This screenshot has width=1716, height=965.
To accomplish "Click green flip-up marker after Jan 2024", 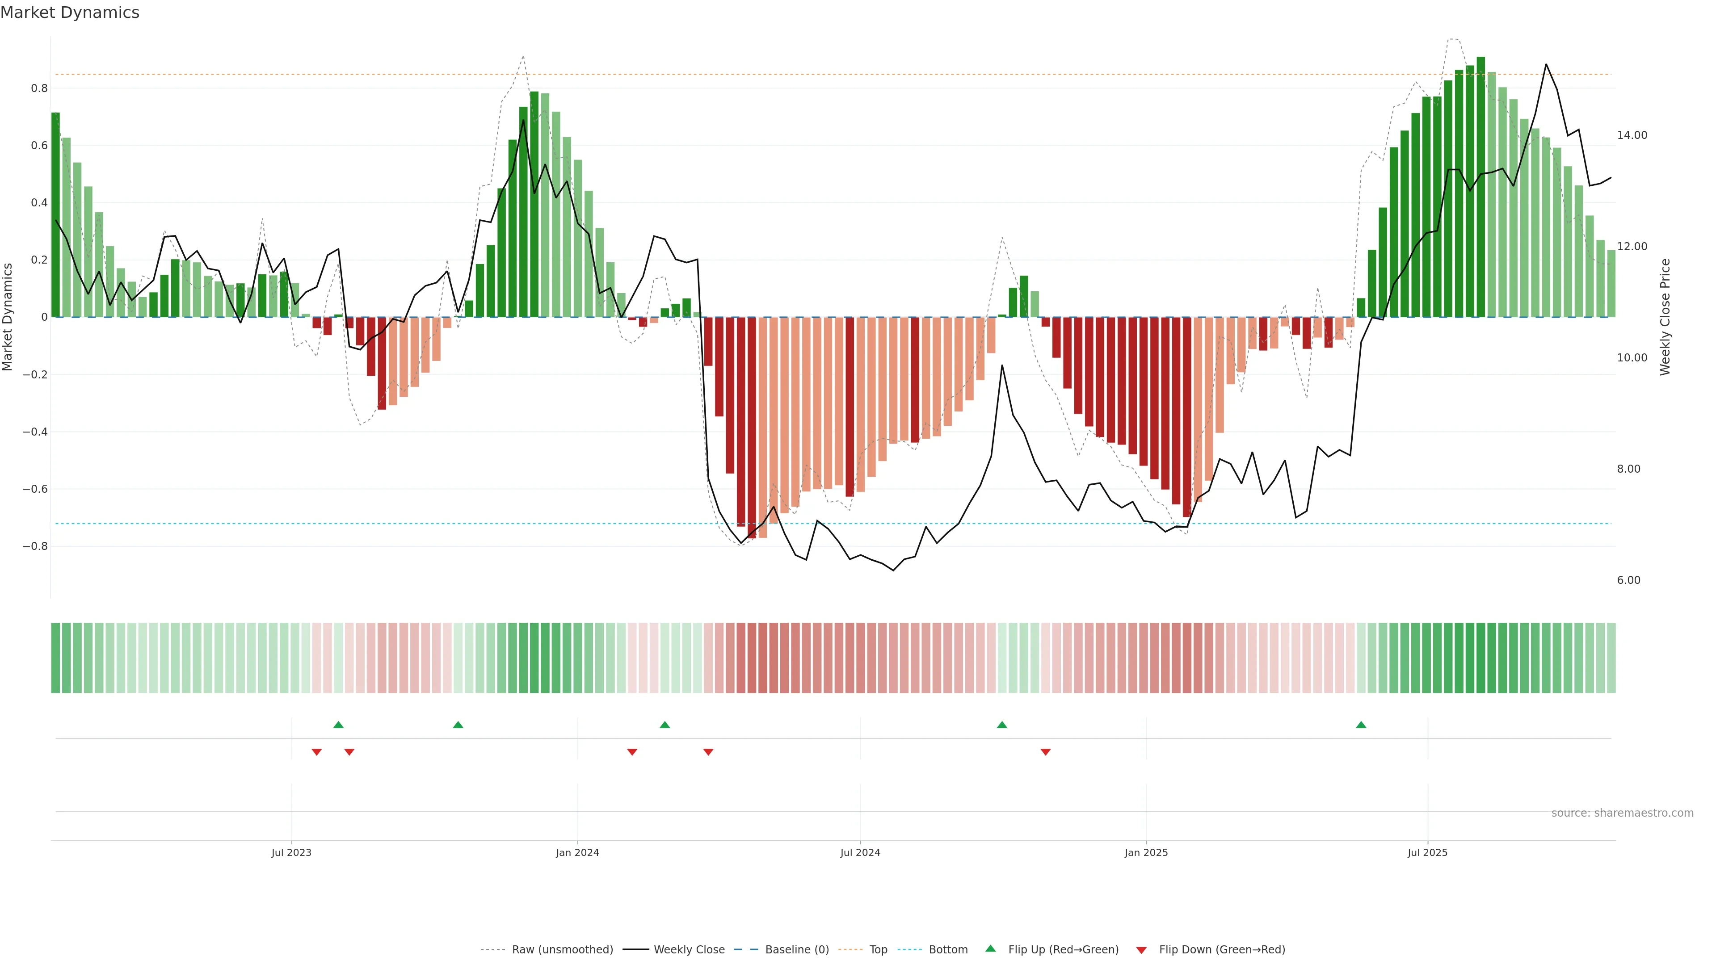I will tap(665, 725).
